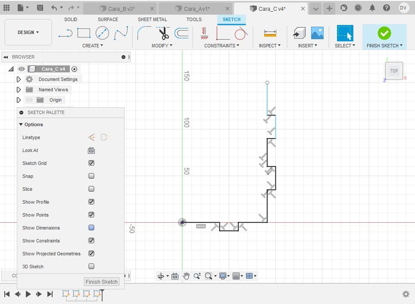
Task: Click the Measure ruler icon under Inspect
Action: tap(270, 33)
